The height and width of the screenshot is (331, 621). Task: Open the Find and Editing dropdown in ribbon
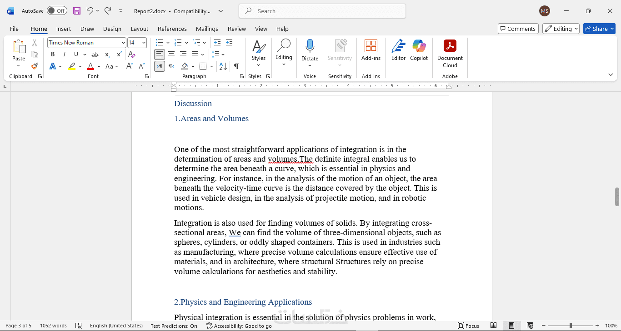[284, 52]
